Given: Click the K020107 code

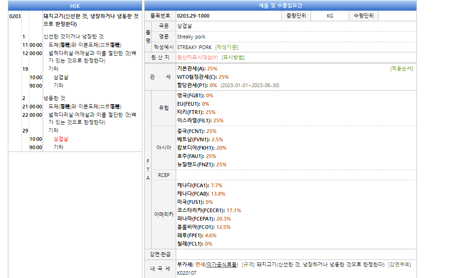Looking at the screenshot, I should (186, 273).
